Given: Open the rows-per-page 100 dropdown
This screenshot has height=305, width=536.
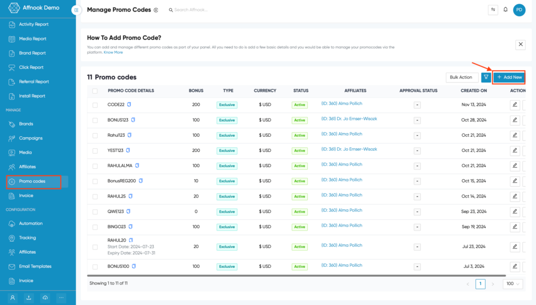Looking at the screenshot, I should point(511,284).
